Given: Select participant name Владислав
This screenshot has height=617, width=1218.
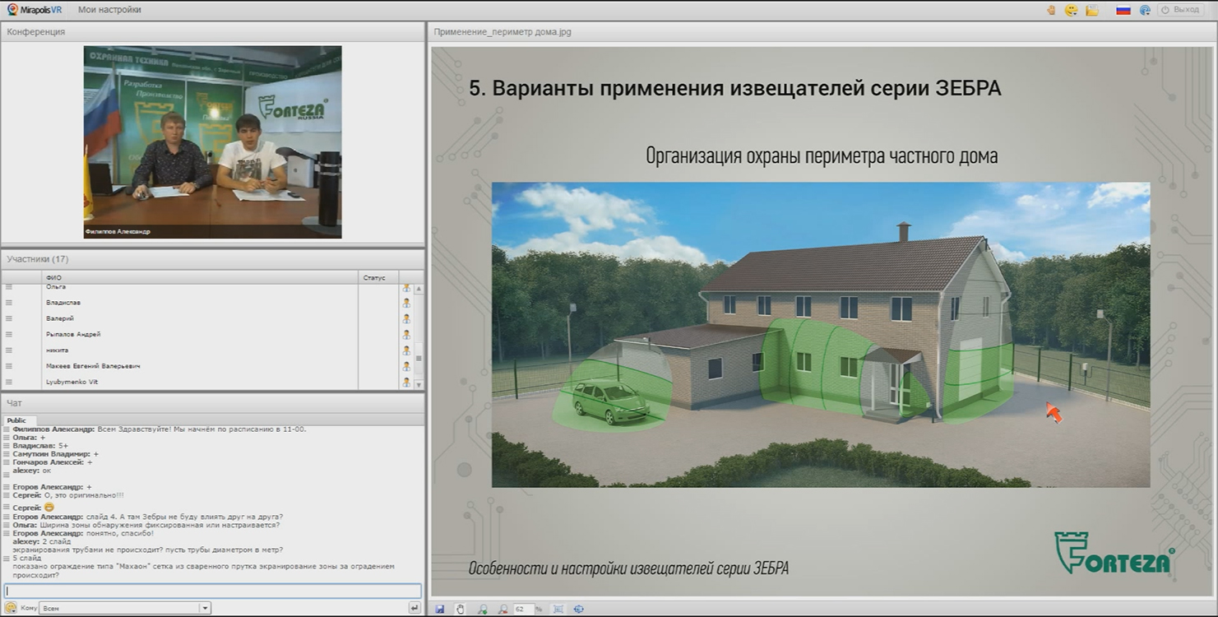Looking at the screenshot, I should coord(63,303).
